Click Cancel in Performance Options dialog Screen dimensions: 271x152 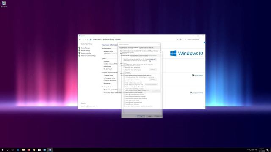[149, 117]
